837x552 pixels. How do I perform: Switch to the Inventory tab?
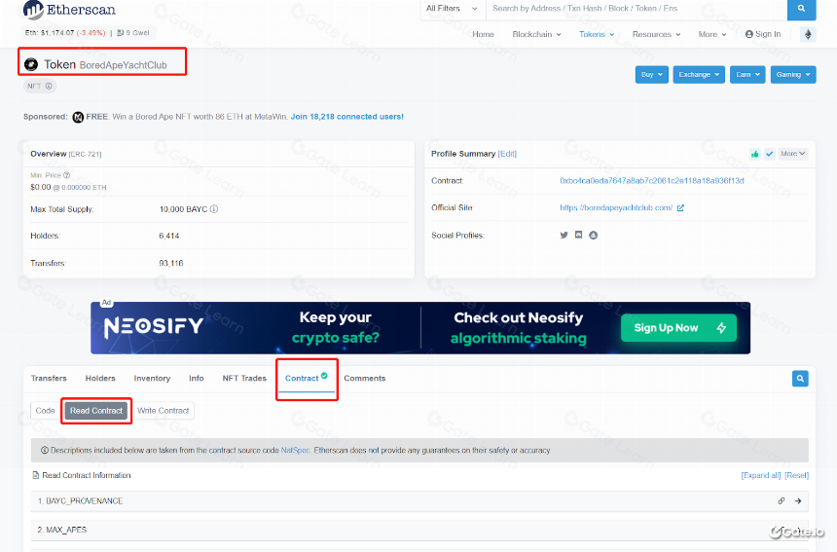tap(152, 379)
